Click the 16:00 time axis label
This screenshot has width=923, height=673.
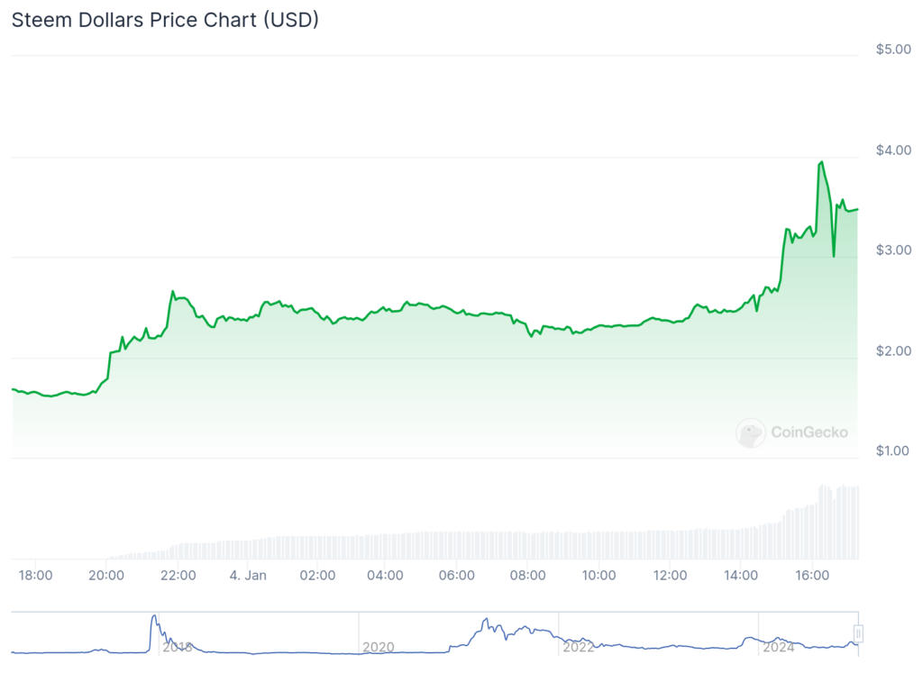(x=812, y=575)
